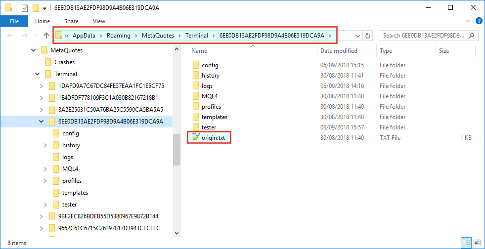485x249 pixels.
Task: Collapse the MetaQuotes tree node
Action: (x=34, y=50)
